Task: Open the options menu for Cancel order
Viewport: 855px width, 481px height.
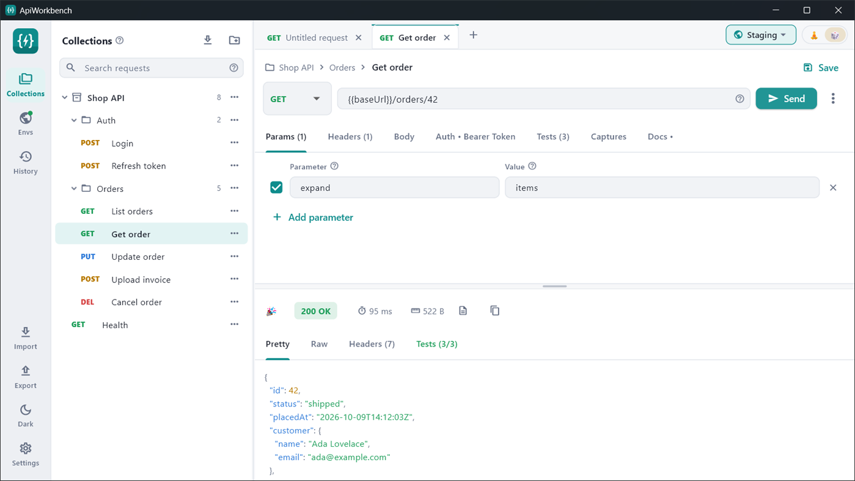Action: tap(235, 302)
